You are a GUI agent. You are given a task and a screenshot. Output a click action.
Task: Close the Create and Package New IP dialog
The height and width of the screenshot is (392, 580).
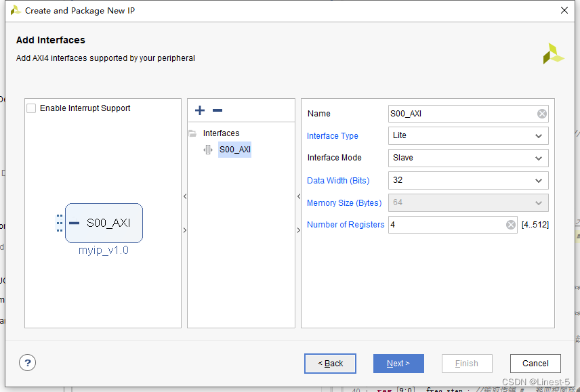tap(564, 10)
